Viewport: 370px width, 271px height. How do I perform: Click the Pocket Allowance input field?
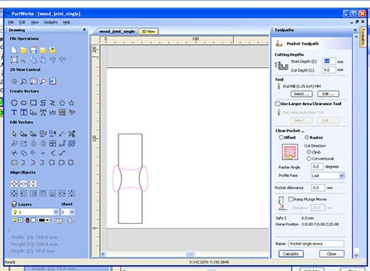pos(317,188)
